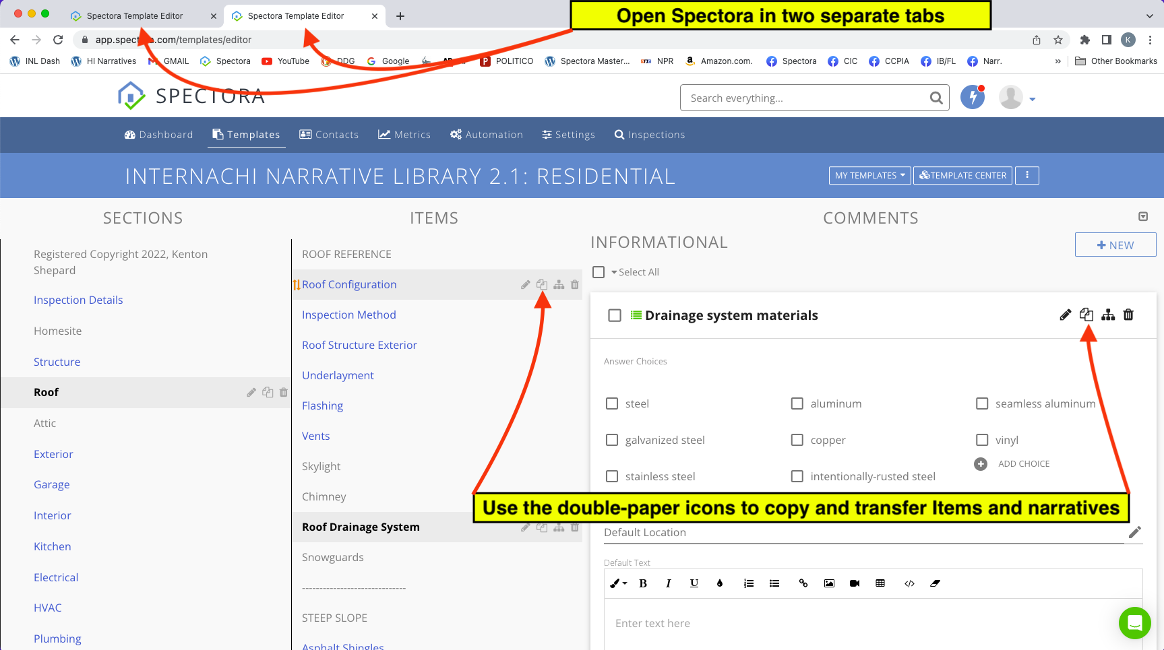Insert a link in the text editor
Screen dimensions: 1164x650
(803, 583)
